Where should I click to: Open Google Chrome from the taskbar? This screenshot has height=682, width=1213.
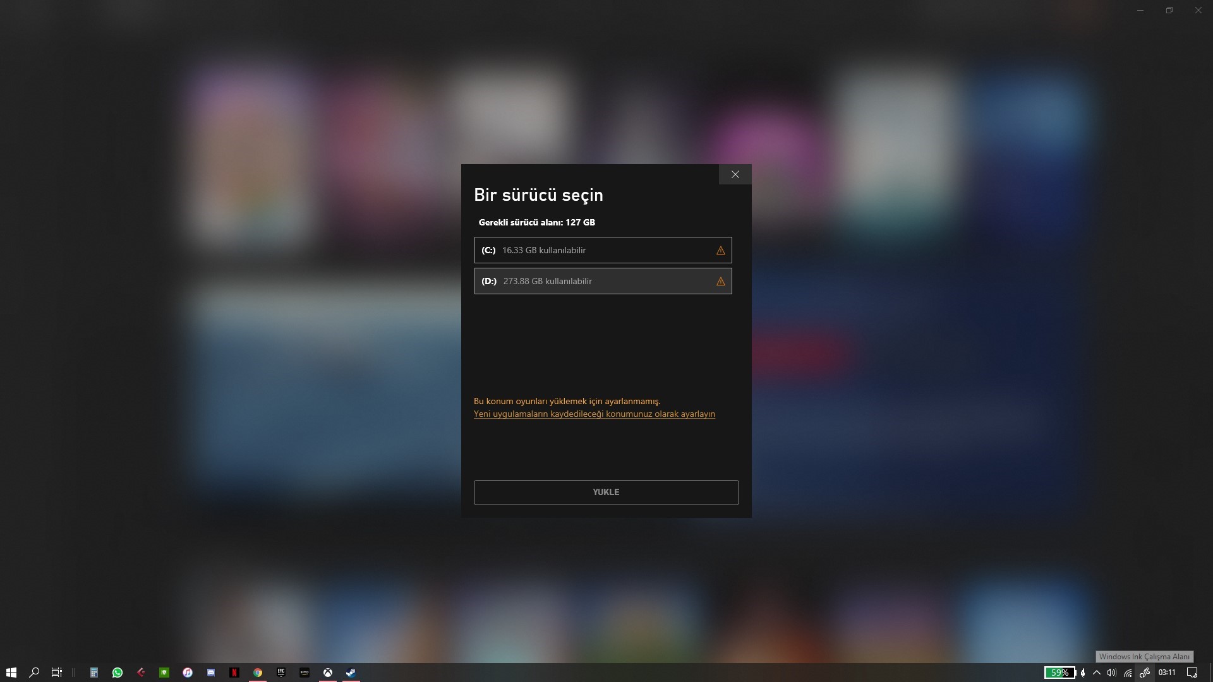click(258, 673)
